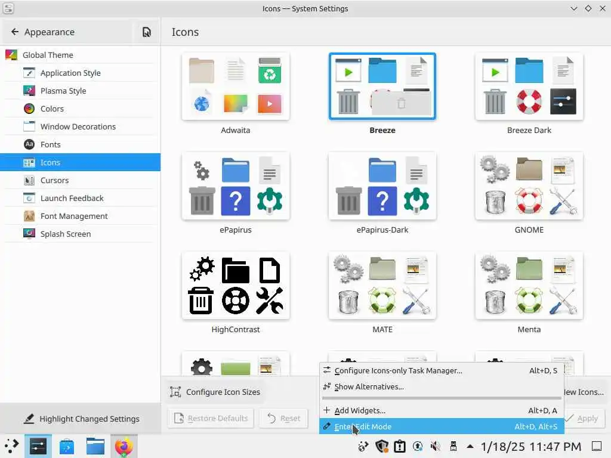Image resolution: width=611 pixels, height=458 pixels.
Task: Choose ePapirus-Dark icon theme
Action: (x=382, y=186)
